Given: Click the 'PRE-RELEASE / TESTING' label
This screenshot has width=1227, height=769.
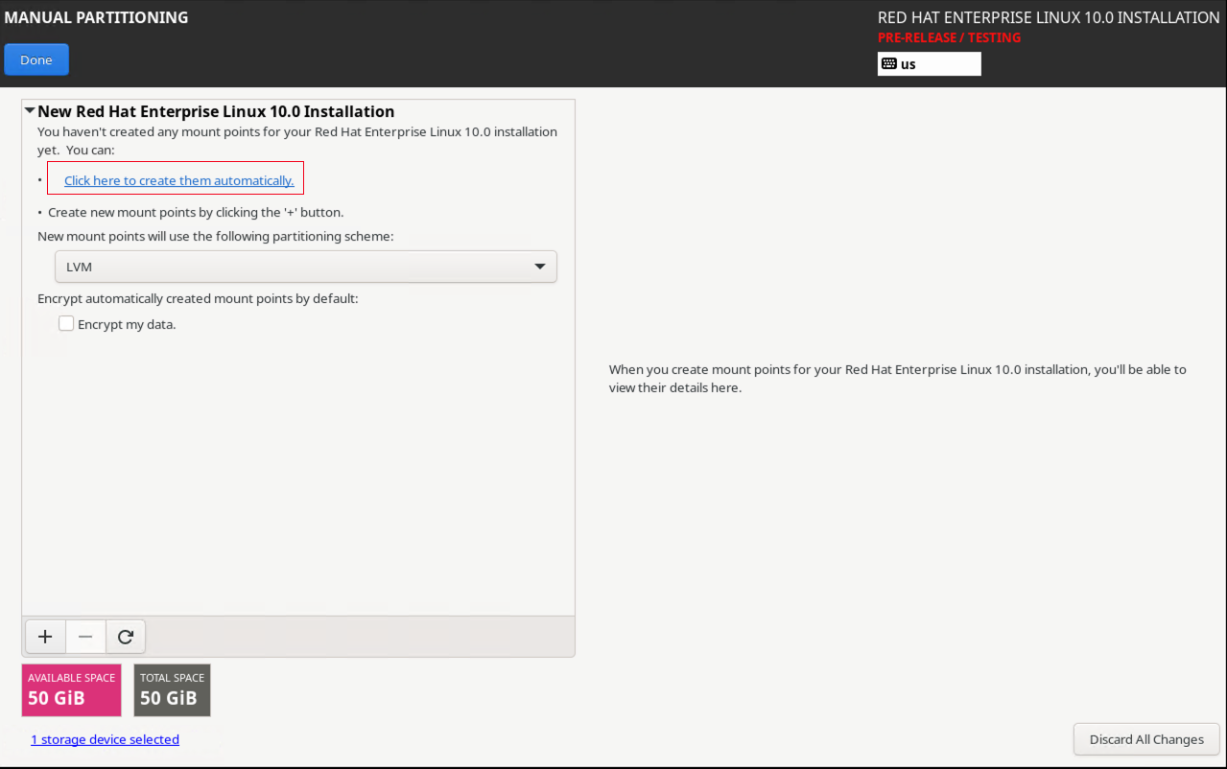Looking at the screenshot, I should point(949,37).
